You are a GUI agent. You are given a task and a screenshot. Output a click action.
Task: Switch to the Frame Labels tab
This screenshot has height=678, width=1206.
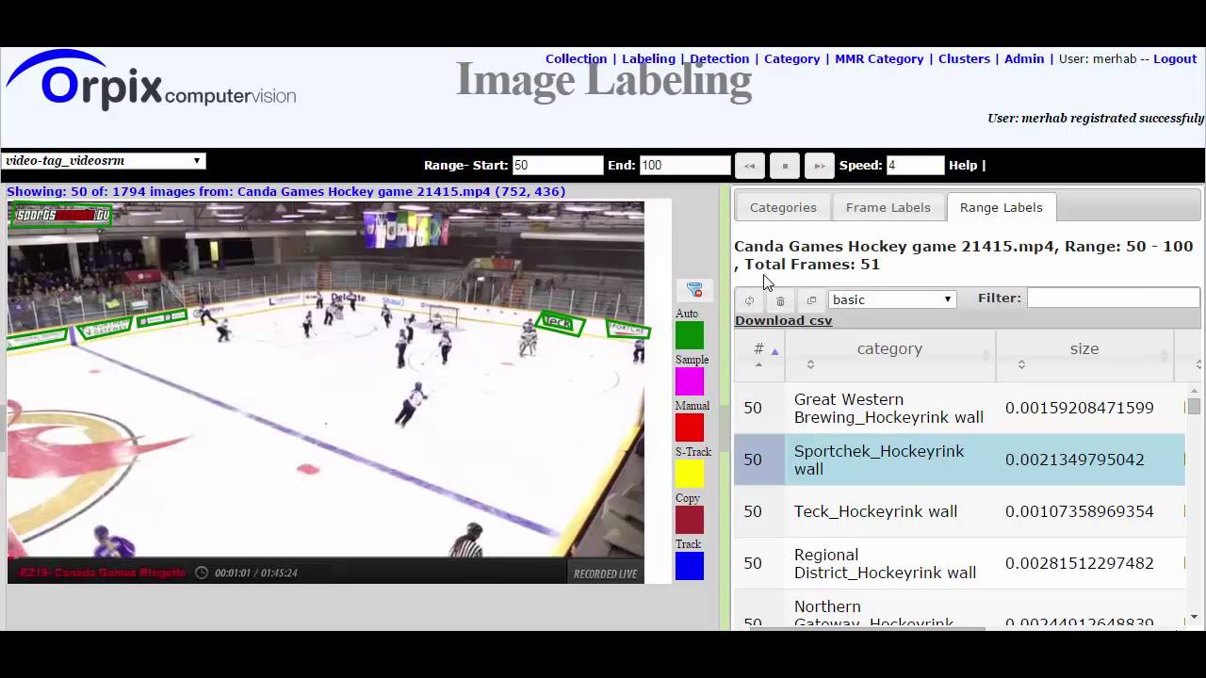point(888,207)
